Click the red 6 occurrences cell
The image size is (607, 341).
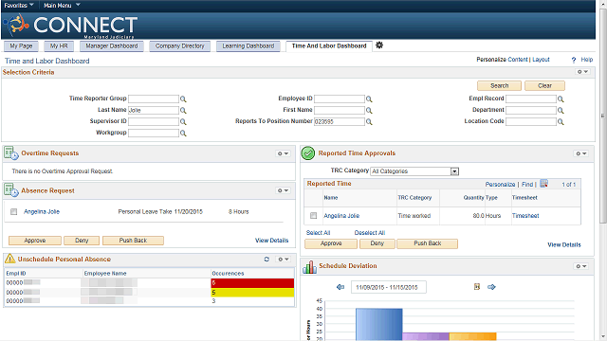pos(252,283)
